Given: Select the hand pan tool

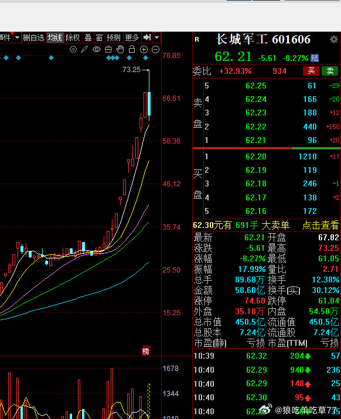Looking at the screenshot, I should pyautogui.click(x=120, y=49).
